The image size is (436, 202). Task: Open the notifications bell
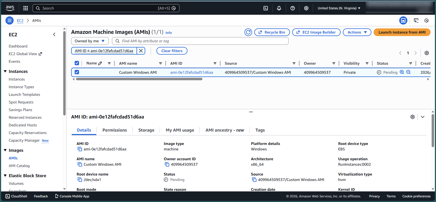279,8
